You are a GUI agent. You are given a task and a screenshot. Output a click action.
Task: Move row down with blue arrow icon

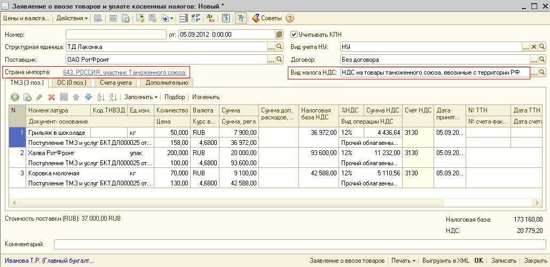tap(88, 97)
